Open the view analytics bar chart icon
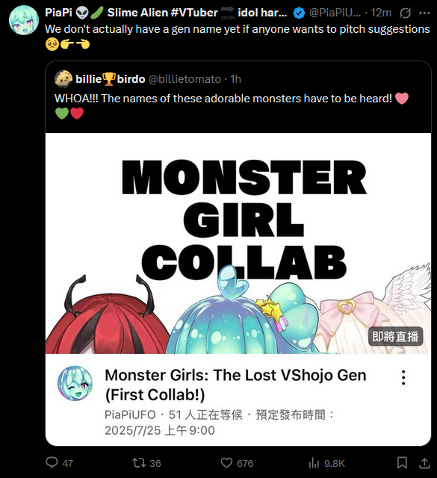Screen dimensions: 437x478 pyautogui.click(x=314, y=463)
